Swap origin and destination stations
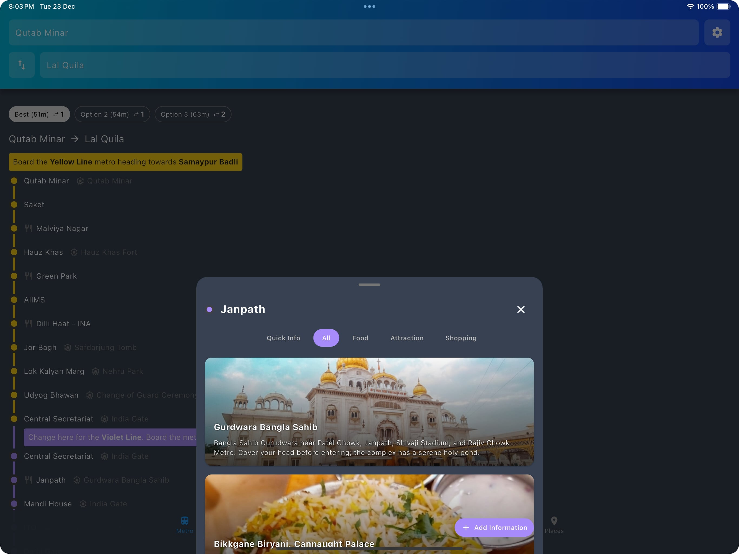The height and width of the screenshot is (554, 739). 22,65
